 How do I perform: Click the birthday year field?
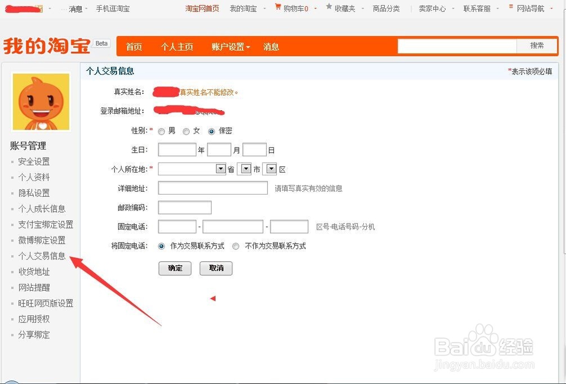point(177,150)
